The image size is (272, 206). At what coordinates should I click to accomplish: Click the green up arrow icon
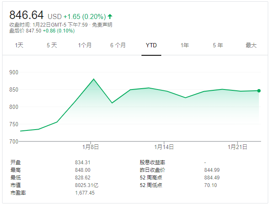(110, 16)
